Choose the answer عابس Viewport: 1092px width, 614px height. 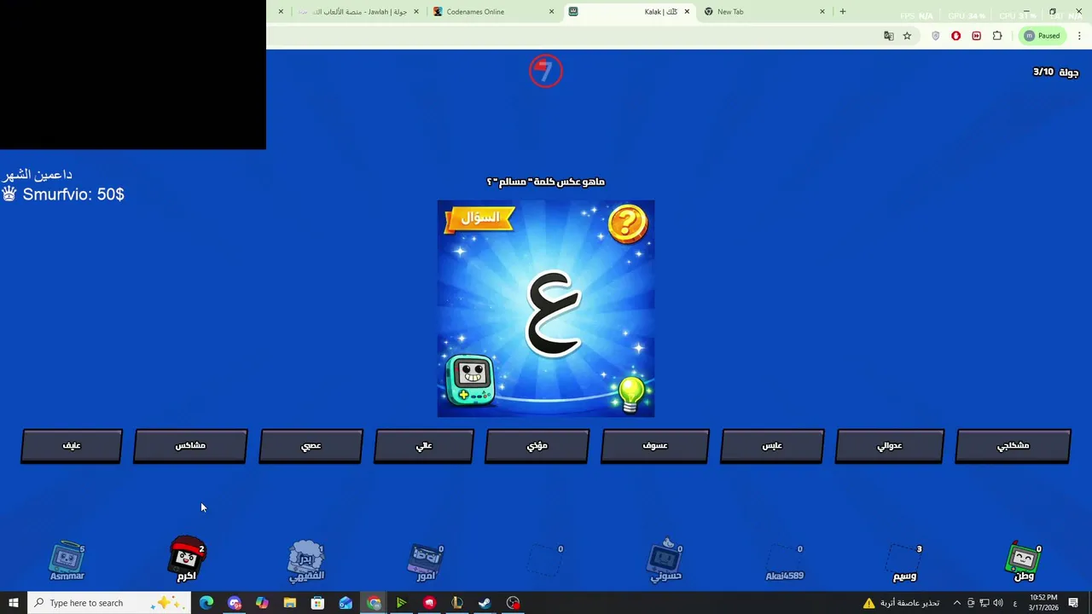click(x=772, y=446)
